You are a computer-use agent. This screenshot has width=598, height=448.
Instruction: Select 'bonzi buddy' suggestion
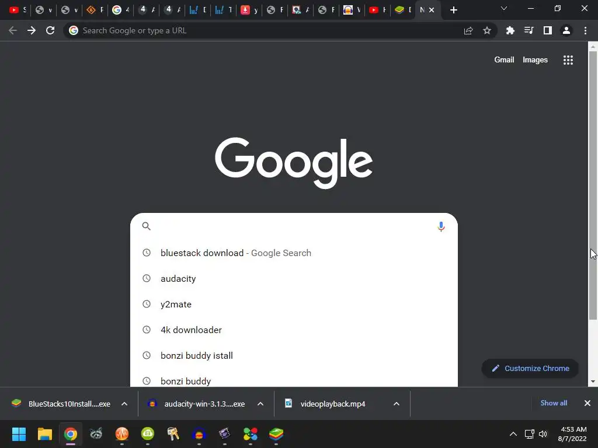tap(294, 380)
